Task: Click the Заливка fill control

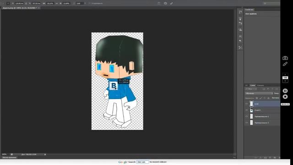Action: click(275, 98)
